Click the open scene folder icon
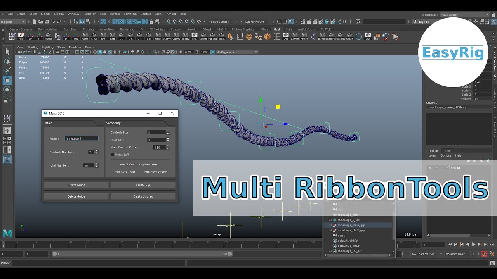This screenshot has height=279, width=497. tap(41, 22)
